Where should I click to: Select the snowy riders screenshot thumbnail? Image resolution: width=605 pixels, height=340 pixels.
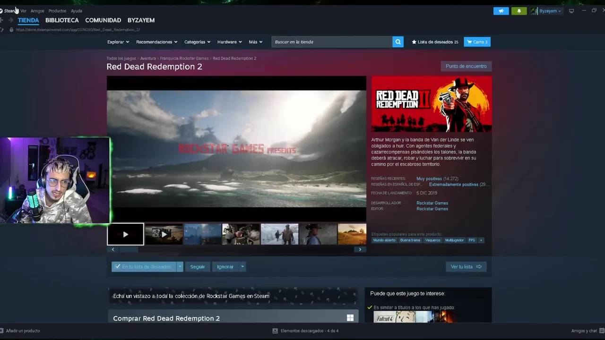[279, 234]
